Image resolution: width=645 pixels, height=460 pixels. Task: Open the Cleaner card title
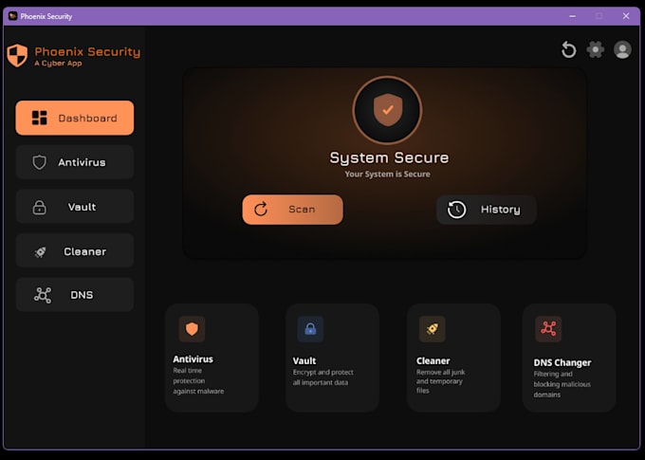point(433,360)
